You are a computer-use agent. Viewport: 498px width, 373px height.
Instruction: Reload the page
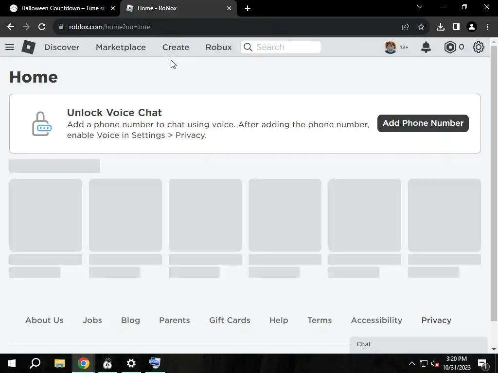click(42, 27)
